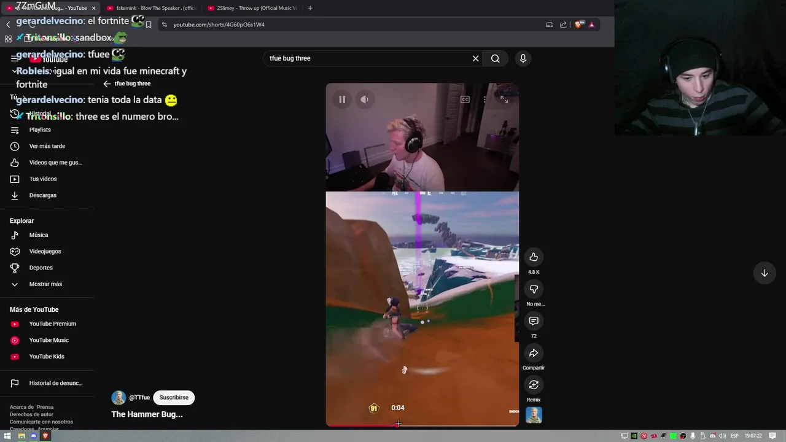This screenshot has width=786, height=442.
Task: Clear the YouTube search box text
Action: [475, 58]
